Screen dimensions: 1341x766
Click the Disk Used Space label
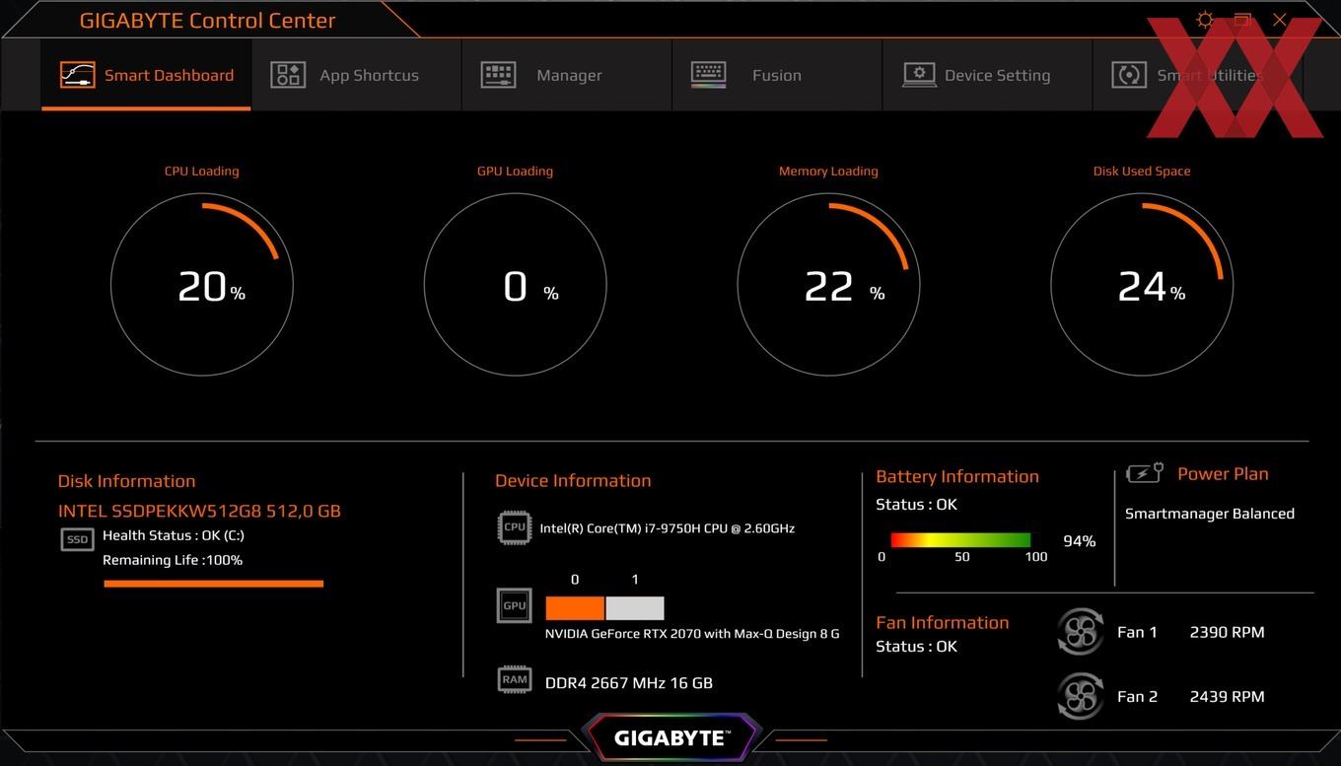(1142, 171)
